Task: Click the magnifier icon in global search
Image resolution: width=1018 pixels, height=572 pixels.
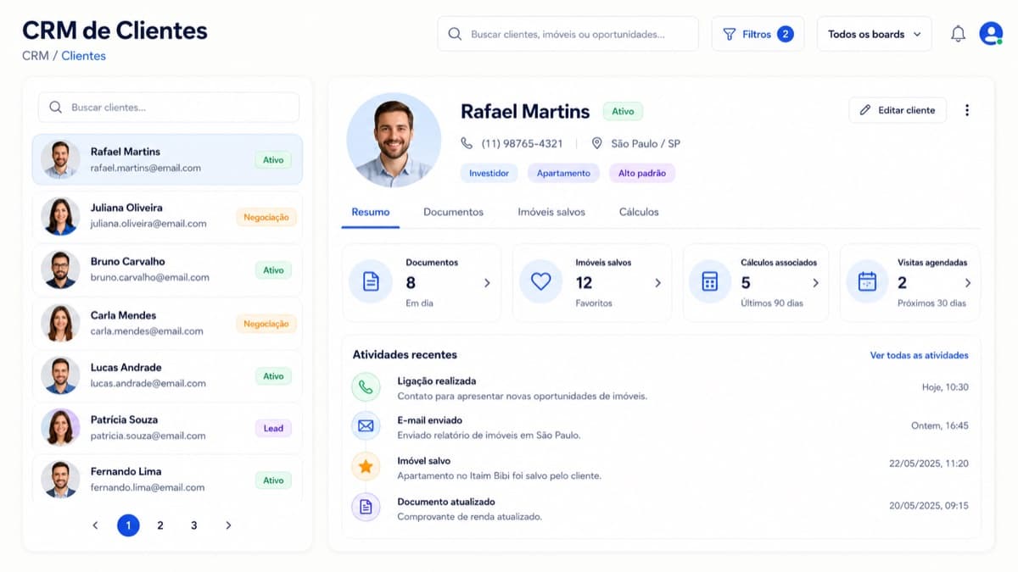Action: [455, 34]
